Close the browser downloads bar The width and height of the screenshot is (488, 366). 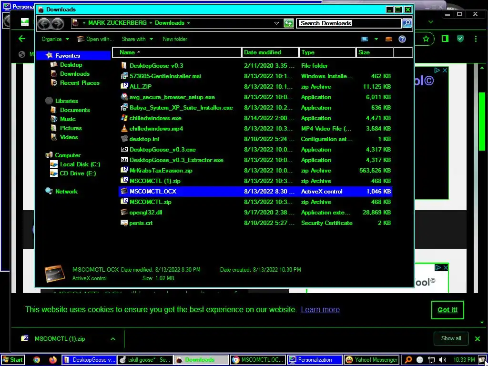[x=478, y=339]
